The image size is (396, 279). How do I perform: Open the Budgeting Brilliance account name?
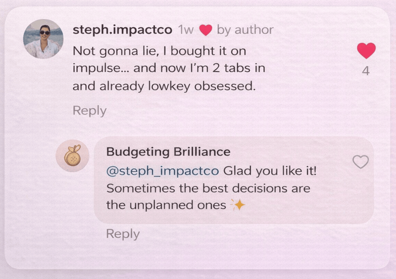tap(168, 152)
